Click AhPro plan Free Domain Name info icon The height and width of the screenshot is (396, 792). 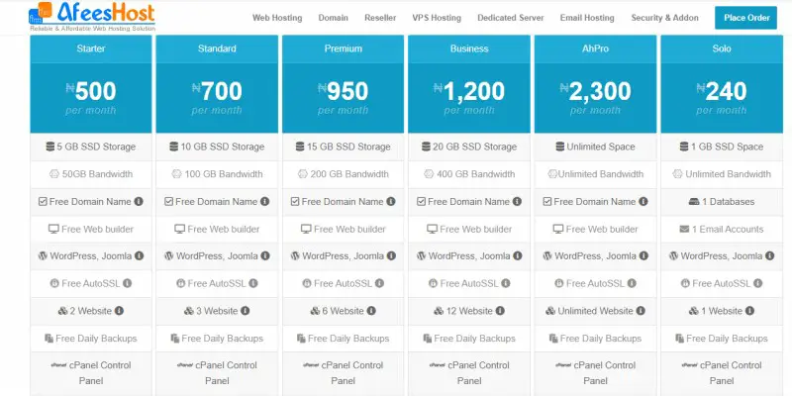coord(643,202)
